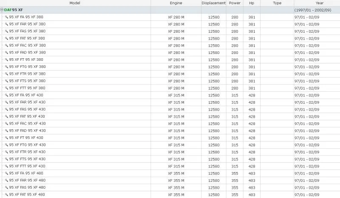Click year 97/01 - 02/09 in FTS 430 row
This screenshot has height=198, width=340.
coord(306,159)
